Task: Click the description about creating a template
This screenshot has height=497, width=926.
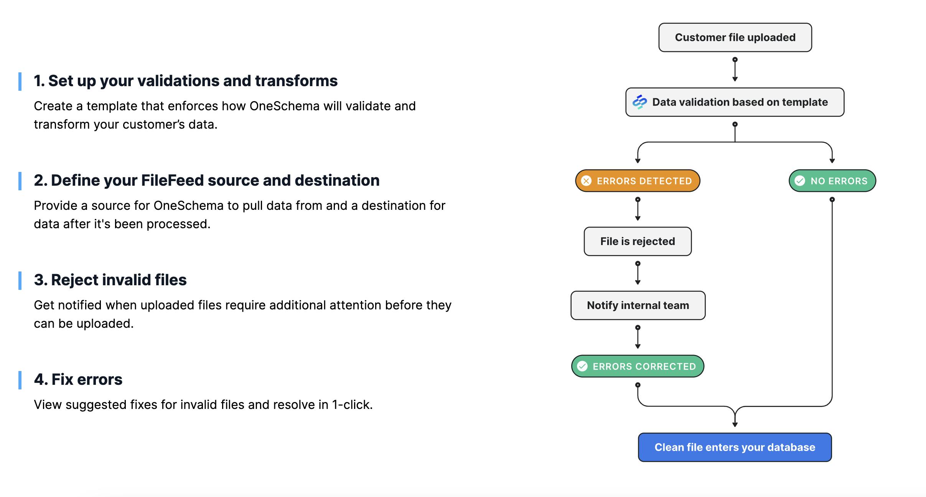Action: [x=224, y=115]
